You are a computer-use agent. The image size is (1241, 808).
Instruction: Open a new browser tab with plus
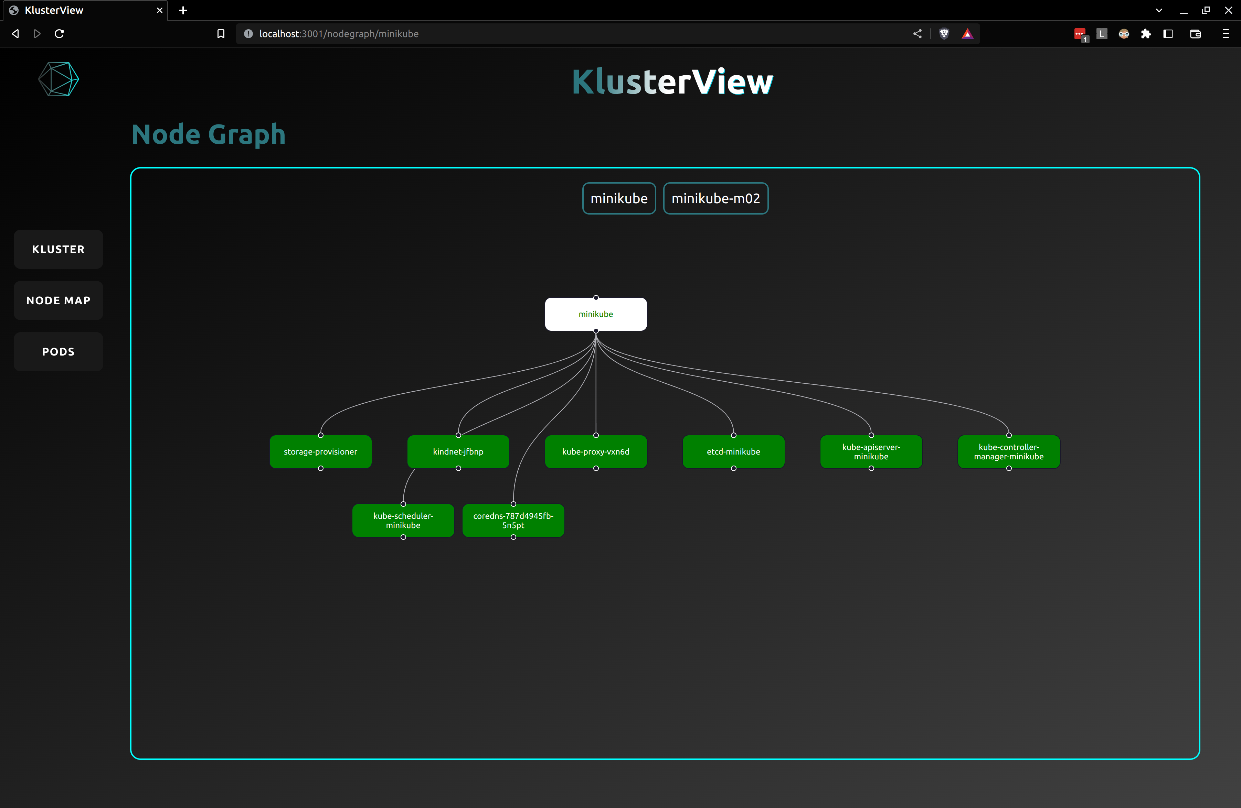click(183, 10)
